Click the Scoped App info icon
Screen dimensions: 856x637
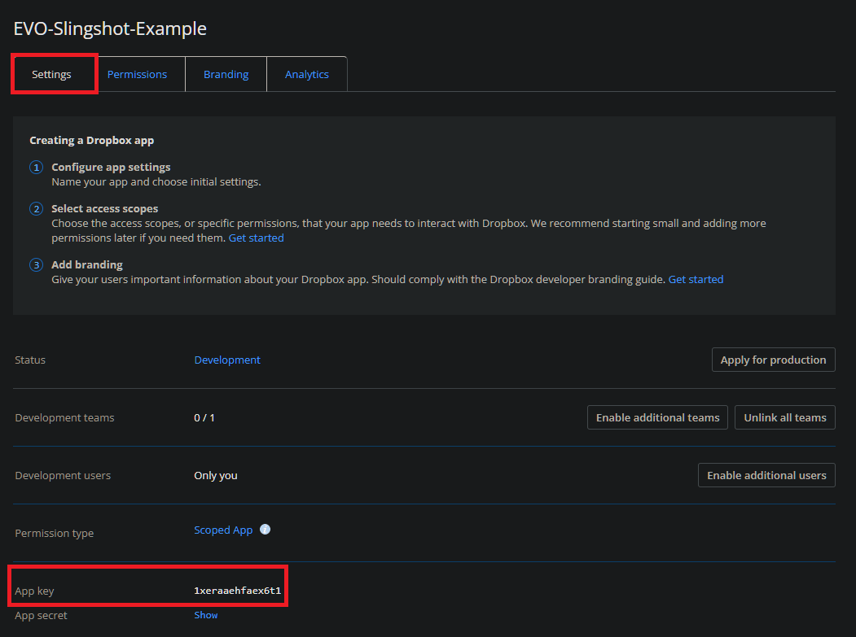[x=265, y=530]
